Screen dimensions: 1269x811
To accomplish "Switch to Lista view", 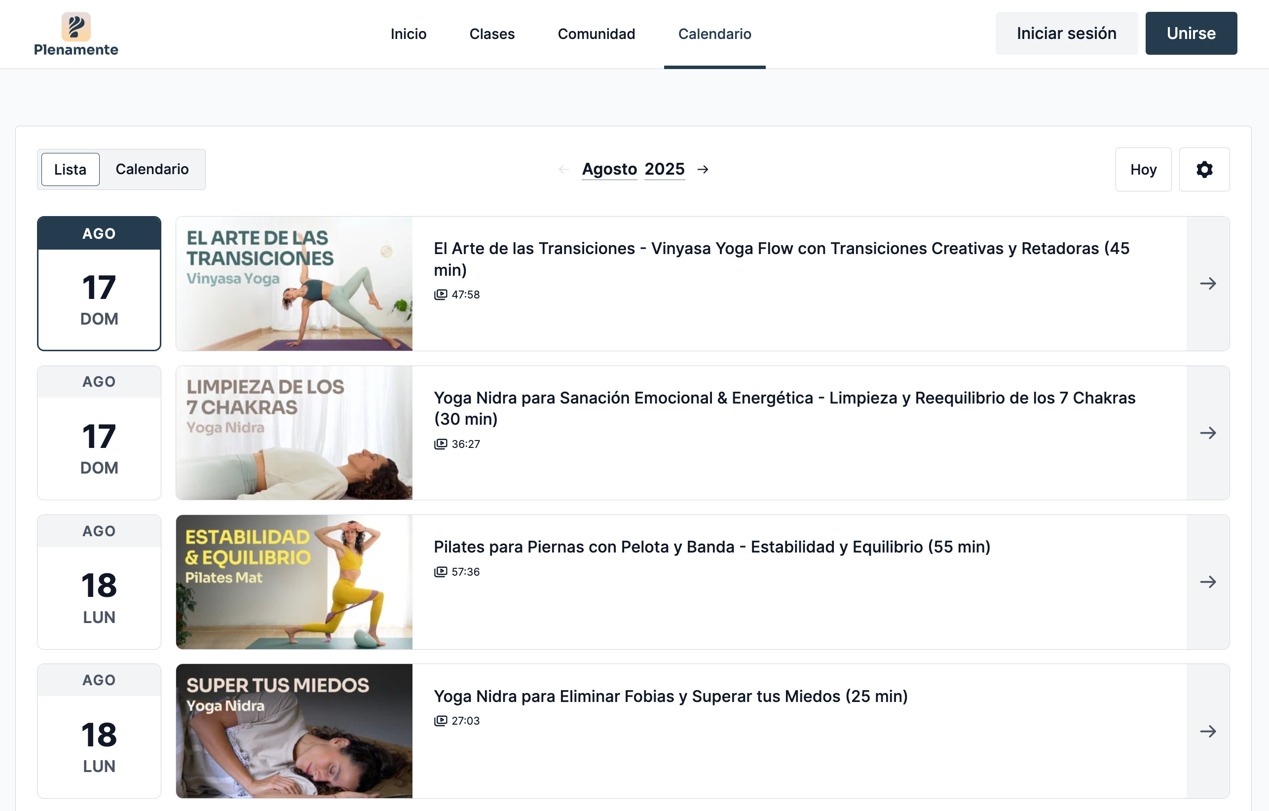I will coord(70,170).
